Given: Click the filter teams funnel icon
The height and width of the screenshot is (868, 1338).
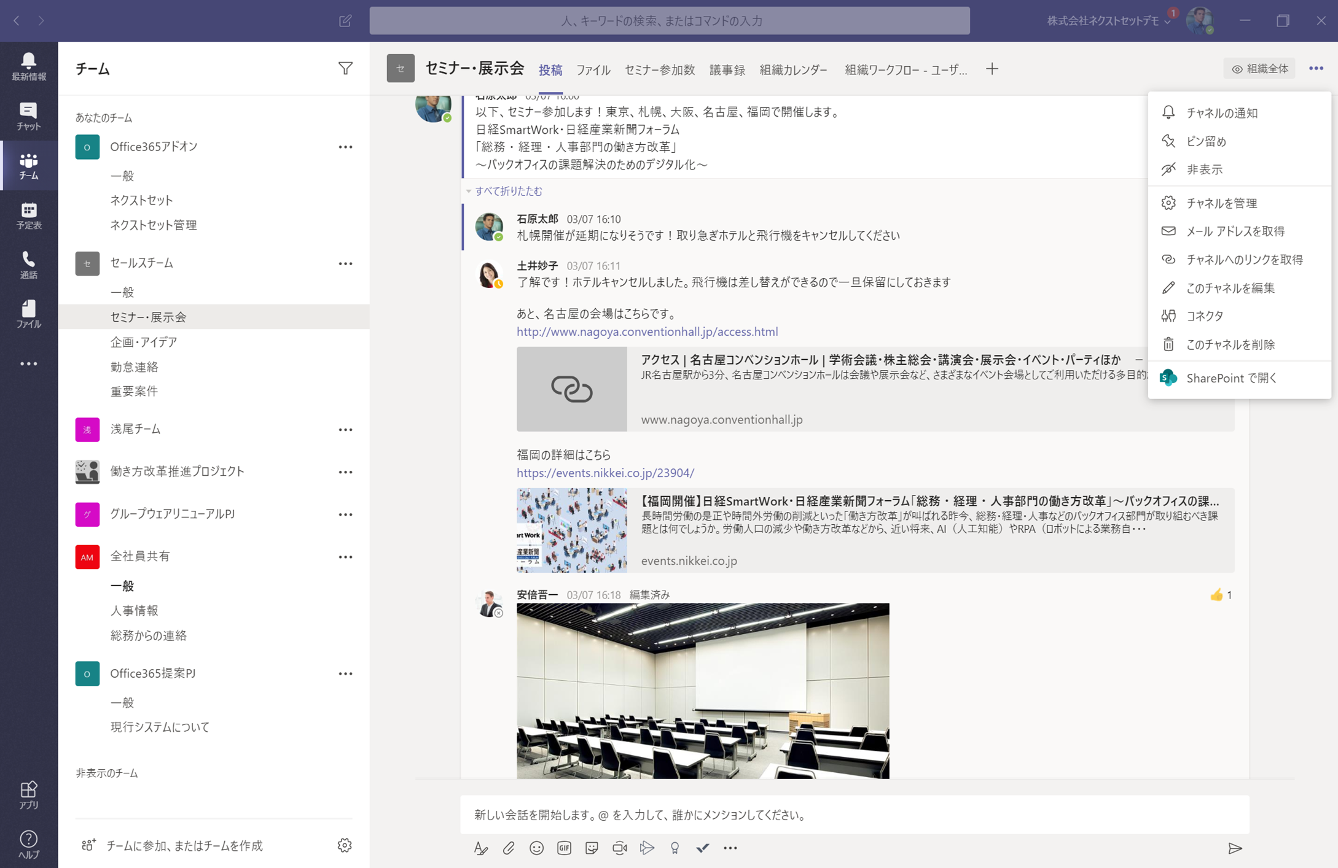Looking at the screenshot, I should coord(345,68).
